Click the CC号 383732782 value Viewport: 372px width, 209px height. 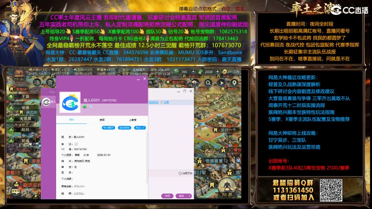point(80,149)
